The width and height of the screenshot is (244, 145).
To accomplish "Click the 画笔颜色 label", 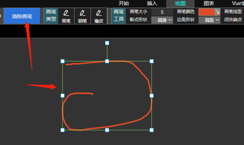I will pyautogui.click(x=186, y=12).
